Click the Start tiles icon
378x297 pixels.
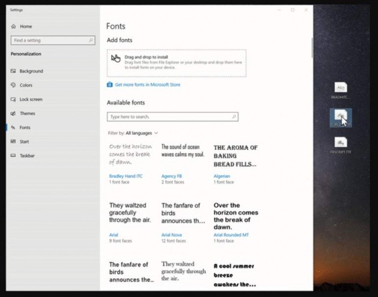13,142
